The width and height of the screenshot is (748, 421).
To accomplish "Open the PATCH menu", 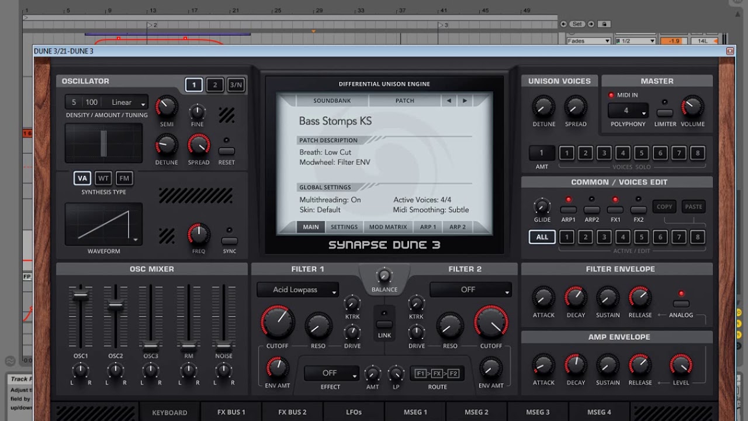I will (405, 101).
